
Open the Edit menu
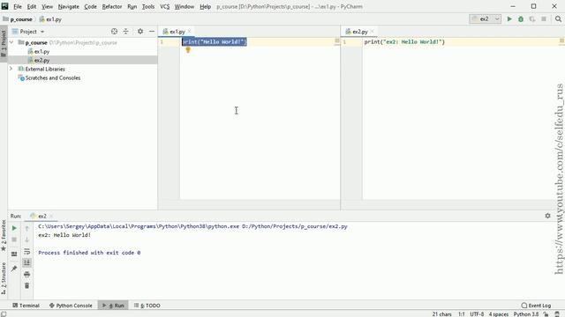coord(32,6)
